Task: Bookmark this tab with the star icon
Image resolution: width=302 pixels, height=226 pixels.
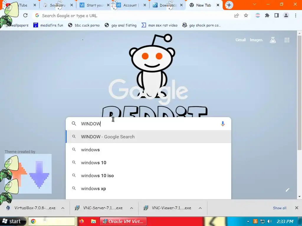Action: click(246, 15)
